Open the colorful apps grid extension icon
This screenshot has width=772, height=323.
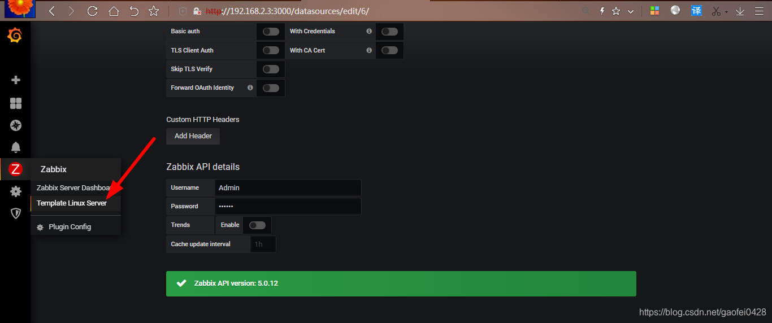click(654, 11)
